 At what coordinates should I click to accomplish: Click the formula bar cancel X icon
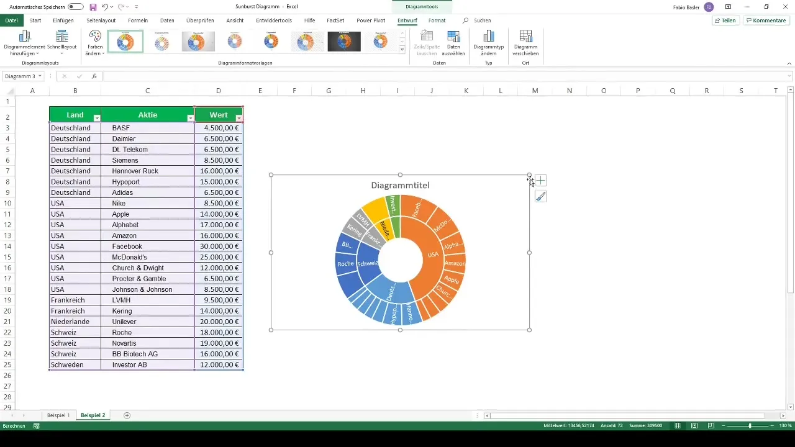click(x=64, y=76)
